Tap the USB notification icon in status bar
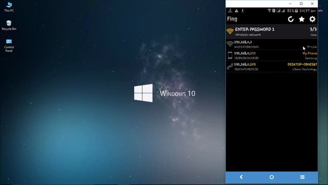The height and width of the screenshot is (185, 328). pos(230,11)
